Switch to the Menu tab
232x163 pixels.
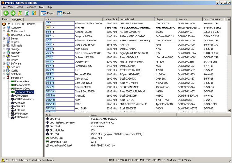coord(5,19)
